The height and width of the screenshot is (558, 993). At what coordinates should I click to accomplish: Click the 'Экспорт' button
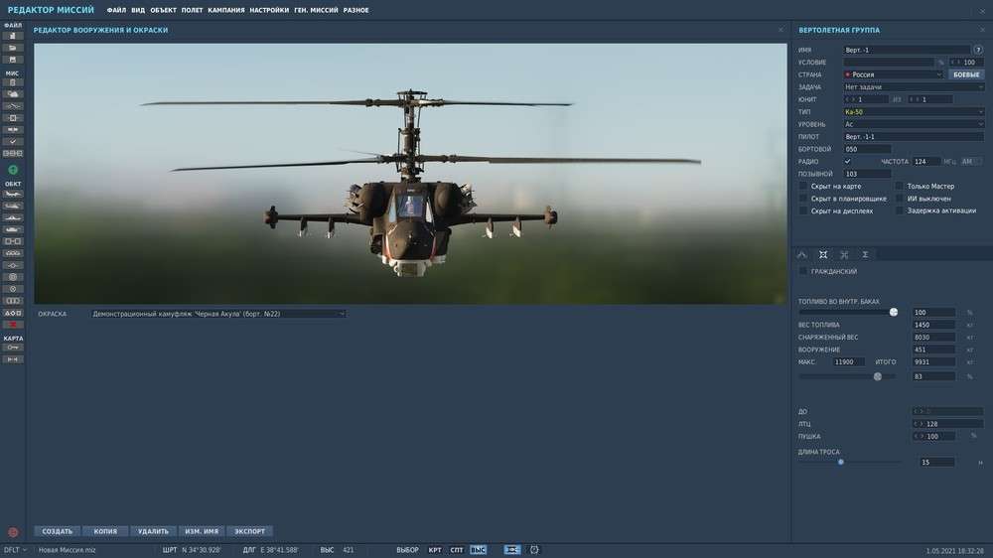249,531
